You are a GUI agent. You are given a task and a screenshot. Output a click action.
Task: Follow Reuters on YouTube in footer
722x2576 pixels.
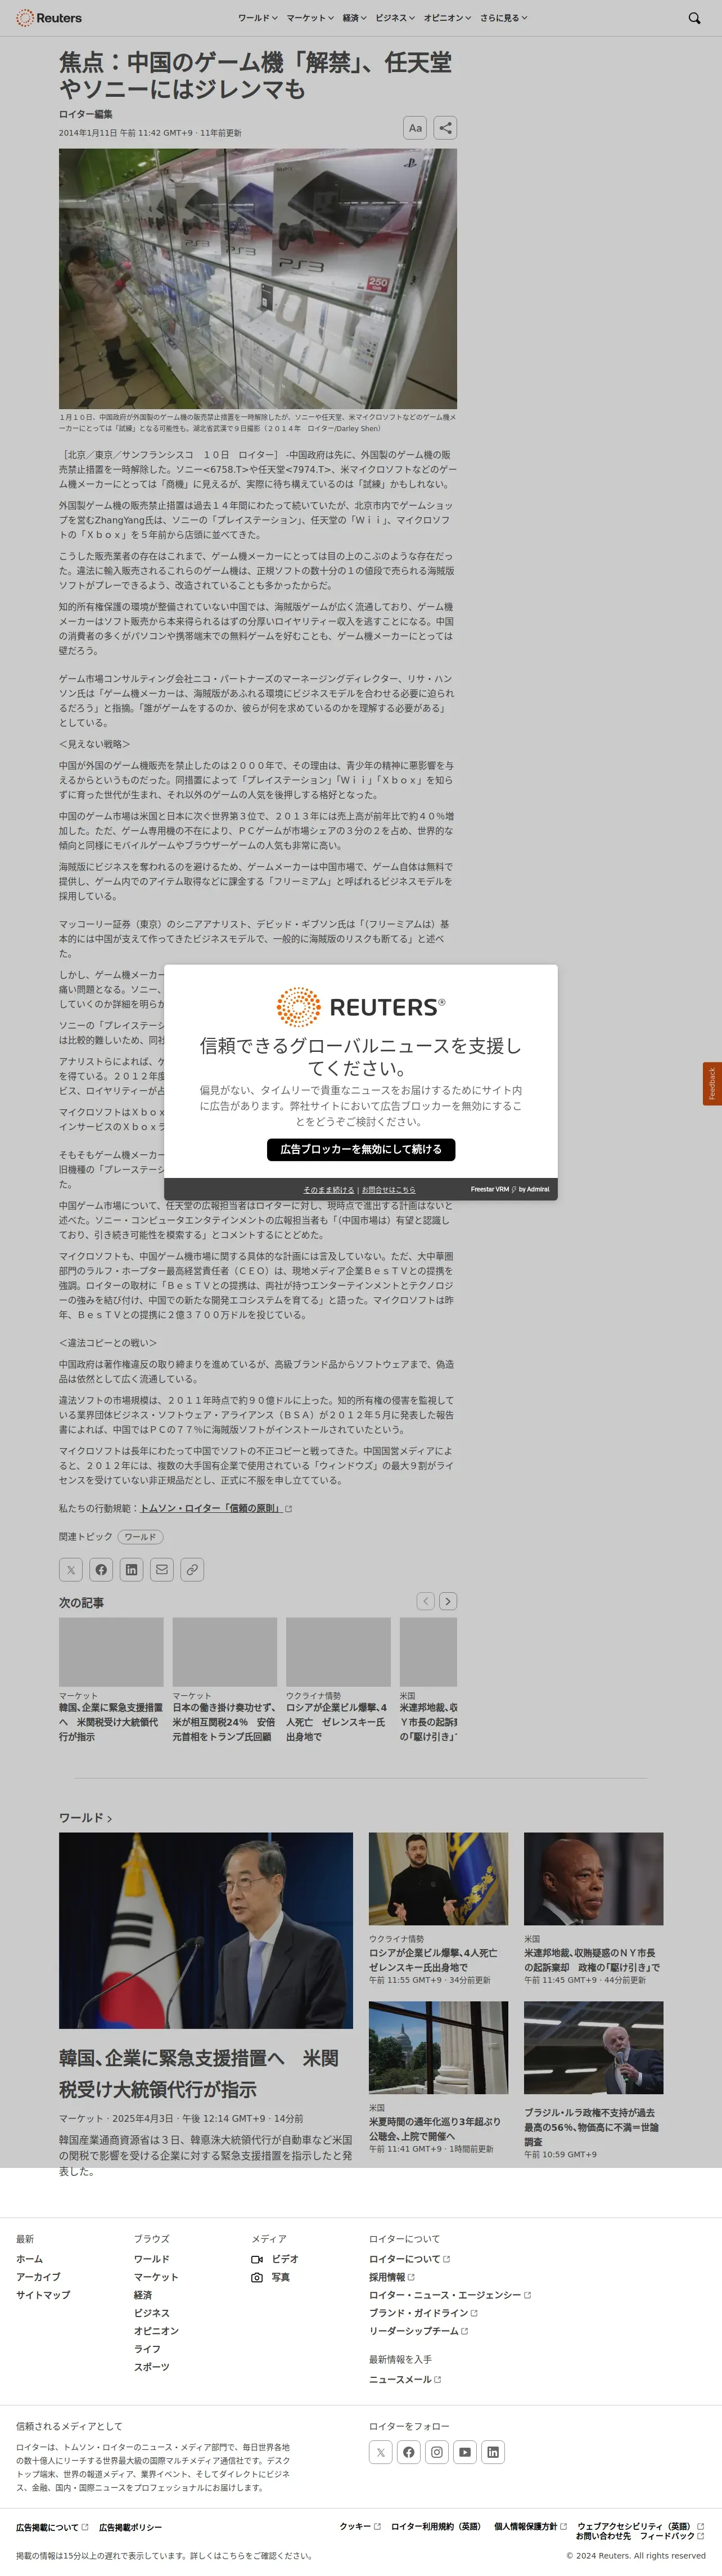pyautogui.click(x=464, y=2452)
